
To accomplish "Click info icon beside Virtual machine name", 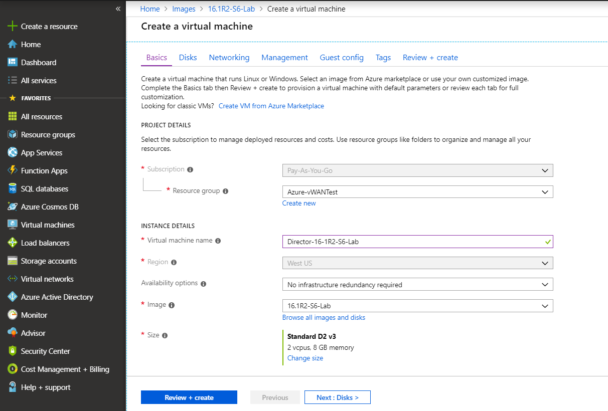I will [x=218, y=241].
